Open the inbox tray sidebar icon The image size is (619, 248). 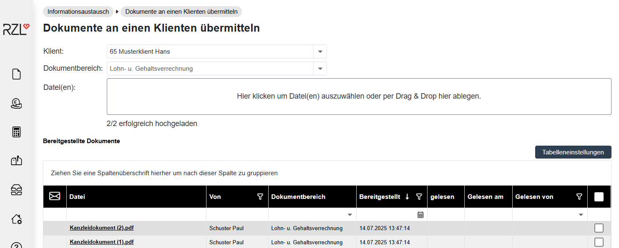point(16,190)
